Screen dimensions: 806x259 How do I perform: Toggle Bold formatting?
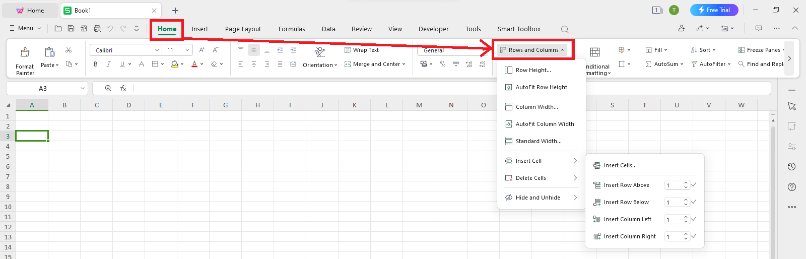click(x=96, y=64)
